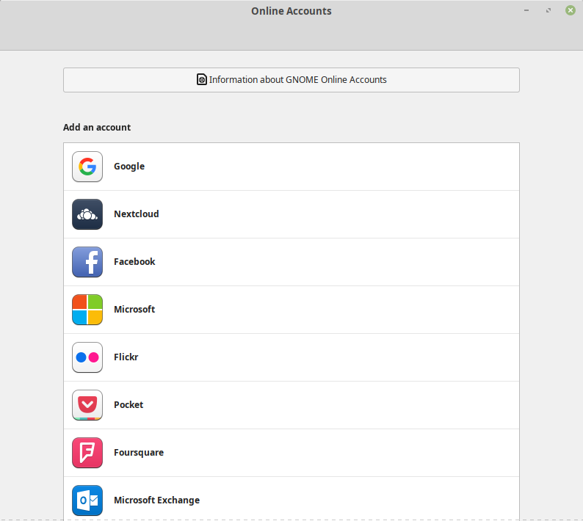583x521 pixels.
Task: Click the Add an account heading
Action: 97,128
